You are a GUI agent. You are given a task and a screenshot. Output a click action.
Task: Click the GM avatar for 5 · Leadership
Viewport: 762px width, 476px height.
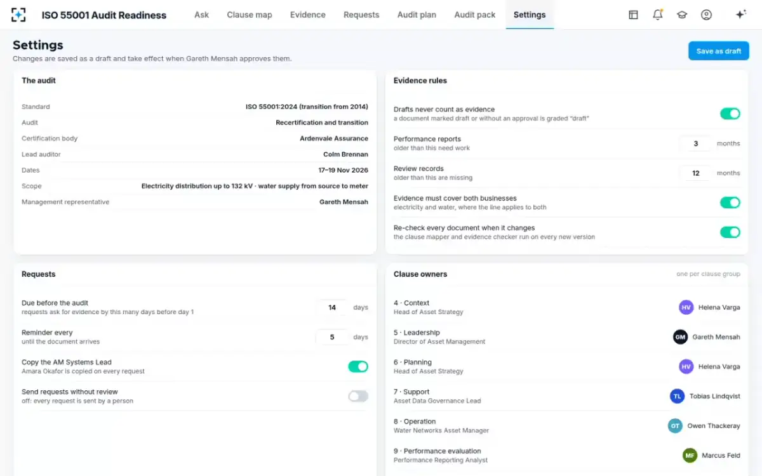[x=680, y=337]
